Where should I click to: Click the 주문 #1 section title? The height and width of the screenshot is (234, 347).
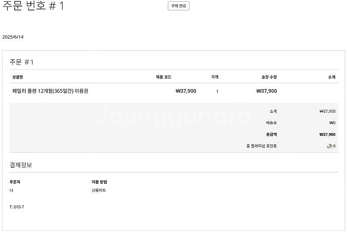click(21, 62)
